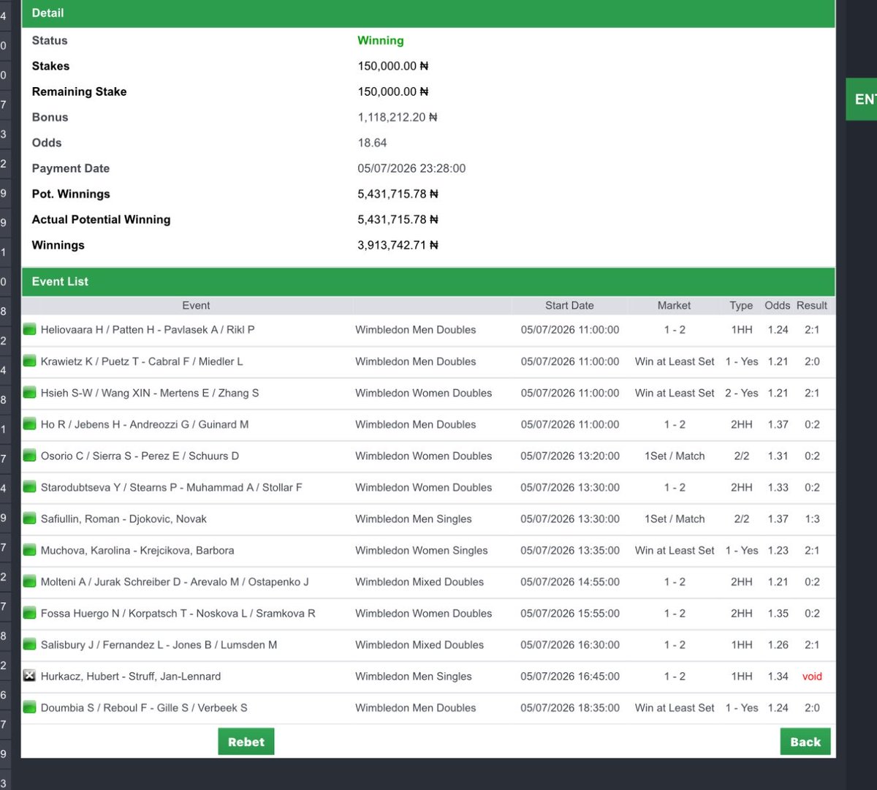
Task: Click Salisbury J / Fernandez L - Jones B / Lumsden M
Action: 159,644
